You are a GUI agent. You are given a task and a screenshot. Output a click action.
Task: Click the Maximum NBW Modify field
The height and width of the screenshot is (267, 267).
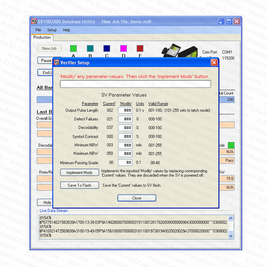(x=125, y=154)
